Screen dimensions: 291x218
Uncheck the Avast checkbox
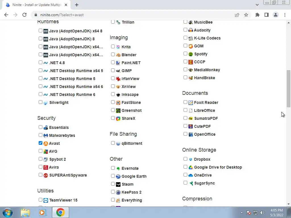40,143
